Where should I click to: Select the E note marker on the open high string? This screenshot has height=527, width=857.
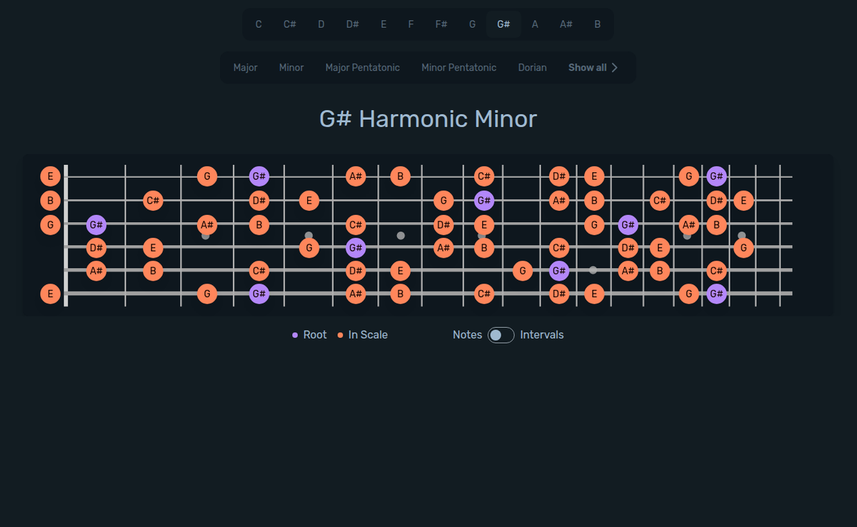51,176
